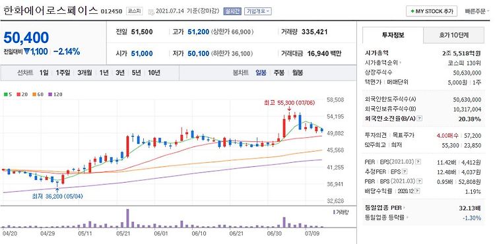This screenshot has height=244, width=495.
Task: Click the 상한가 66,900 text
Action: [232, 32]
